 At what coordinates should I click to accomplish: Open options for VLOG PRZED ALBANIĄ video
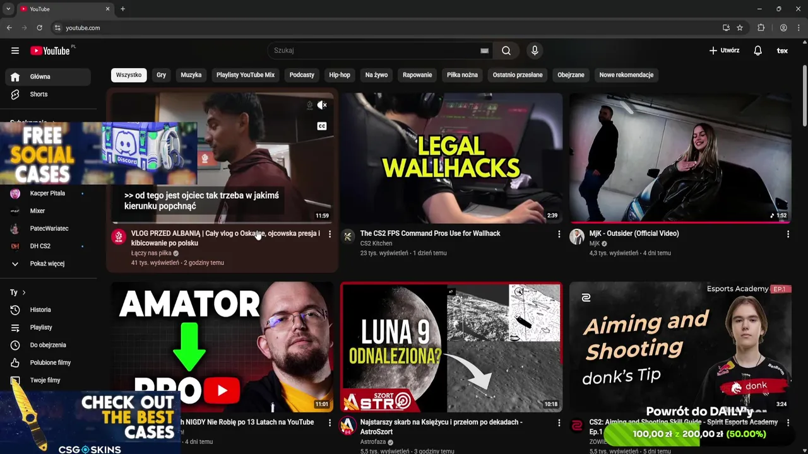pyautogui.click(x=330, y=234)
